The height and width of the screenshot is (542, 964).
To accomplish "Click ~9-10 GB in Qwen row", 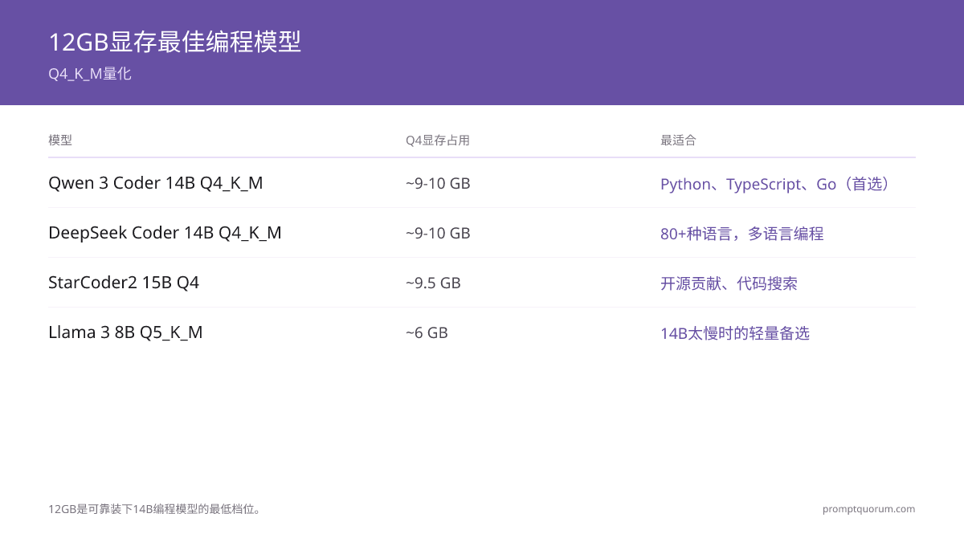I will point(438,184).
